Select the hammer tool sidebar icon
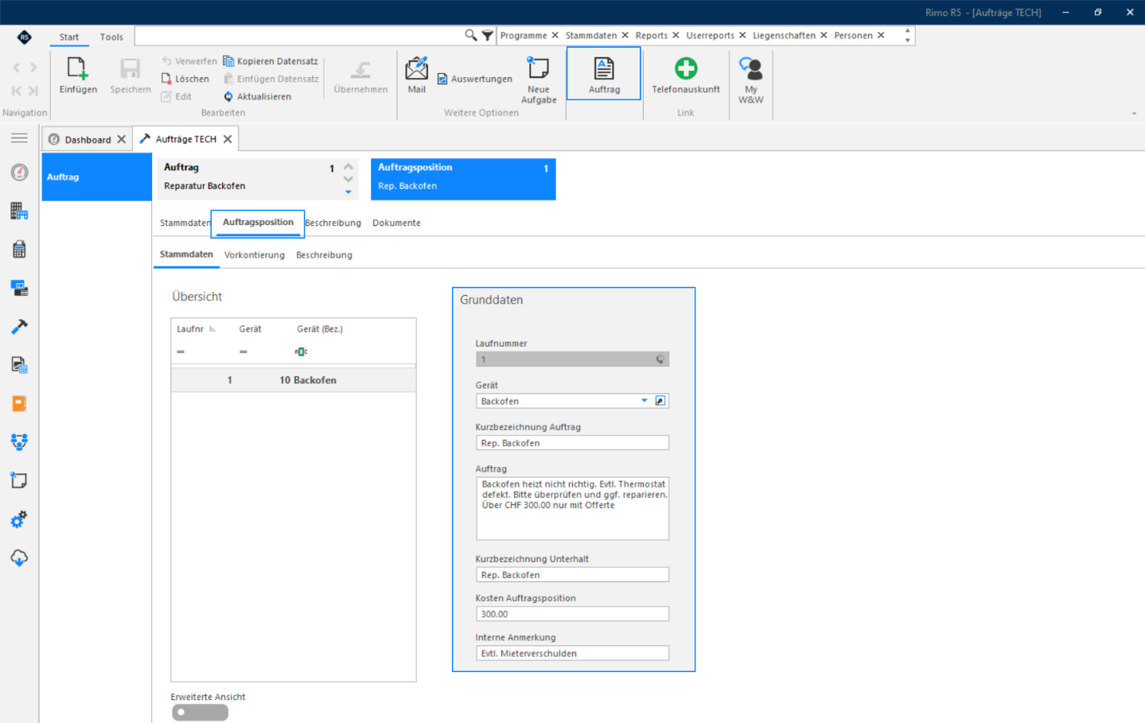 [x=19, y=326]
